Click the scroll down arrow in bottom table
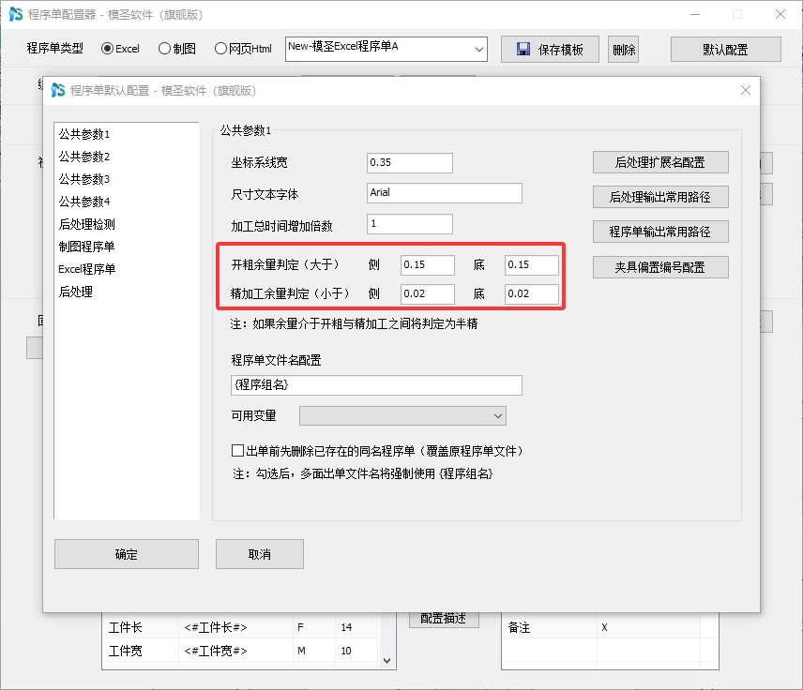803x690 pixels. [387, 661]
